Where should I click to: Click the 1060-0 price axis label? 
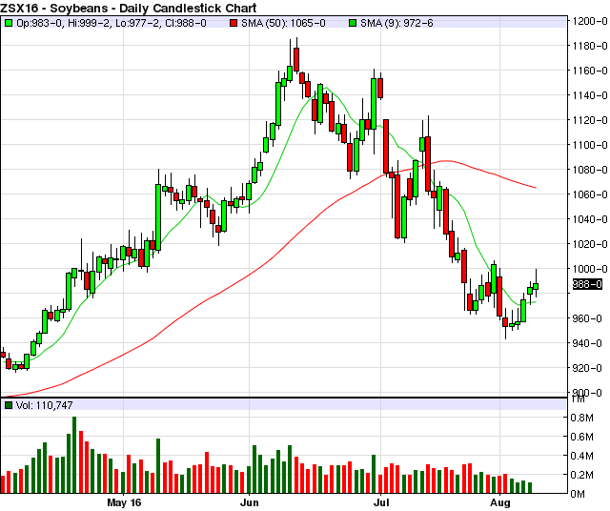click(589, 194)
